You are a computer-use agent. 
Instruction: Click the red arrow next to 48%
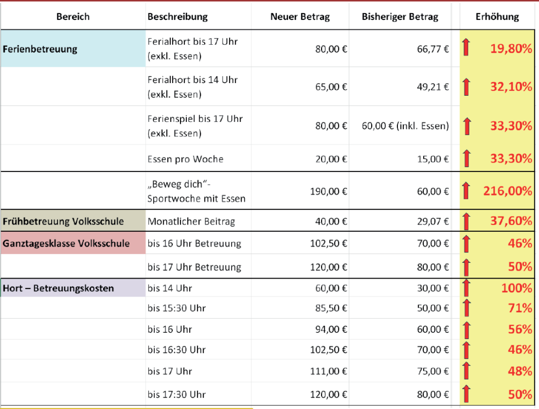point(466,371)
